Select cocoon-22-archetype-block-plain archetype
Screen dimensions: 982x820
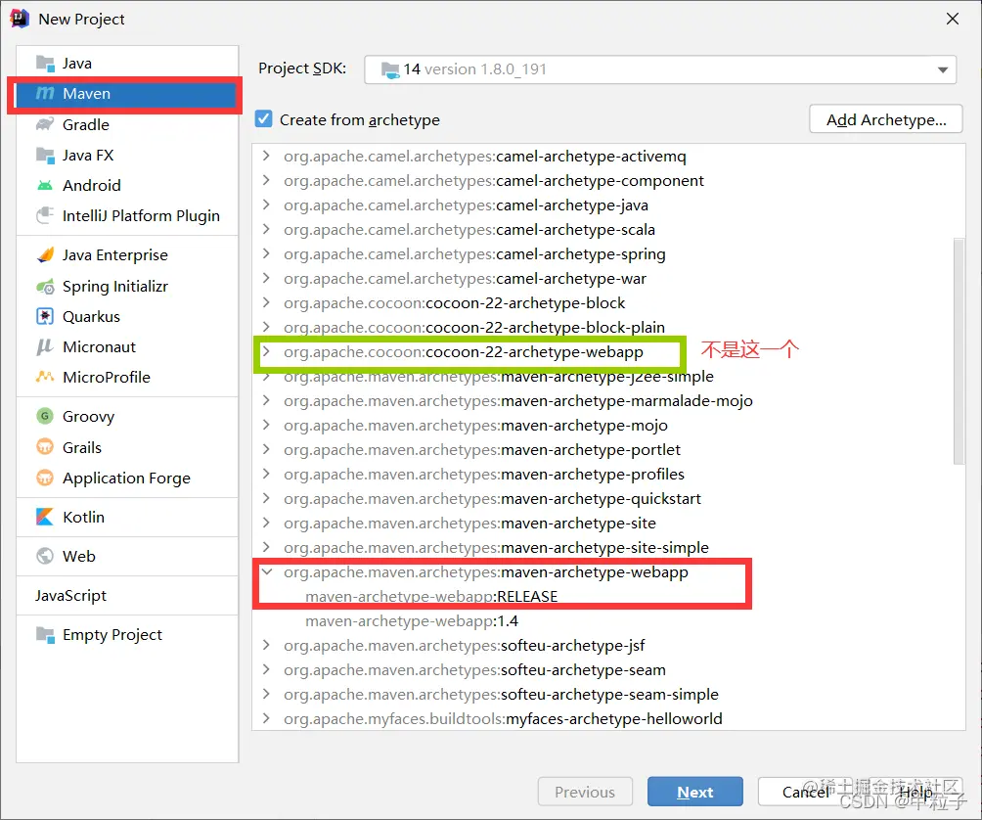coord(474,327)
